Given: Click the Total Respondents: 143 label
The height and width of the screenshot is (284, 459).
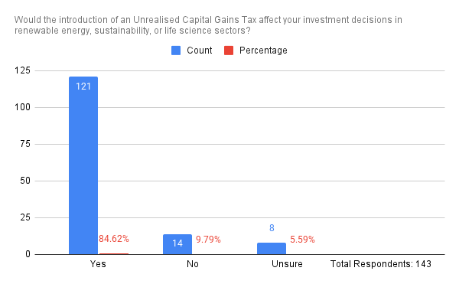Looking at the screenshot, I should click(381, 264).
